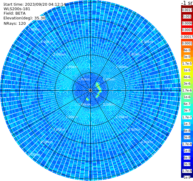Viewport: 193px width, 181px height.
Task: Select the 1.7e-8 colorbar label
Action: point(187,144)
